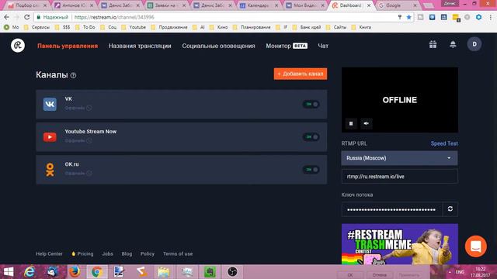
Task: Toggle the OK.ru channel switch
Action: 311,170
